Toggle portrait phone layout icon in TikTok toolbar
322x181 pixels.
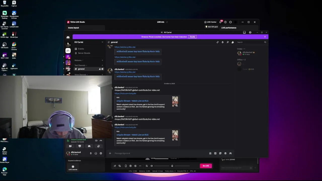click(x=126, y=166)
